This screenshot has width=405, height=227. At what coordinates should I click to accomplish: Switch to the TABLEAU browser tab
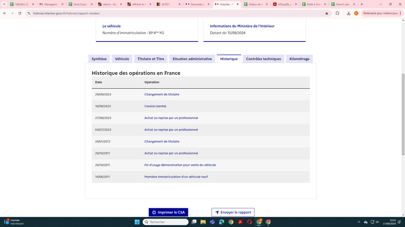(22, 5)
